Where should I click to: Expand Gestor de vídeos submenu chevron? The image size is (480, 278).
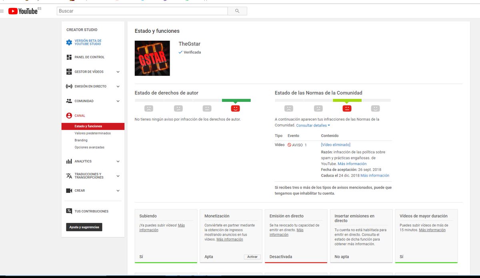pos(118,72)
